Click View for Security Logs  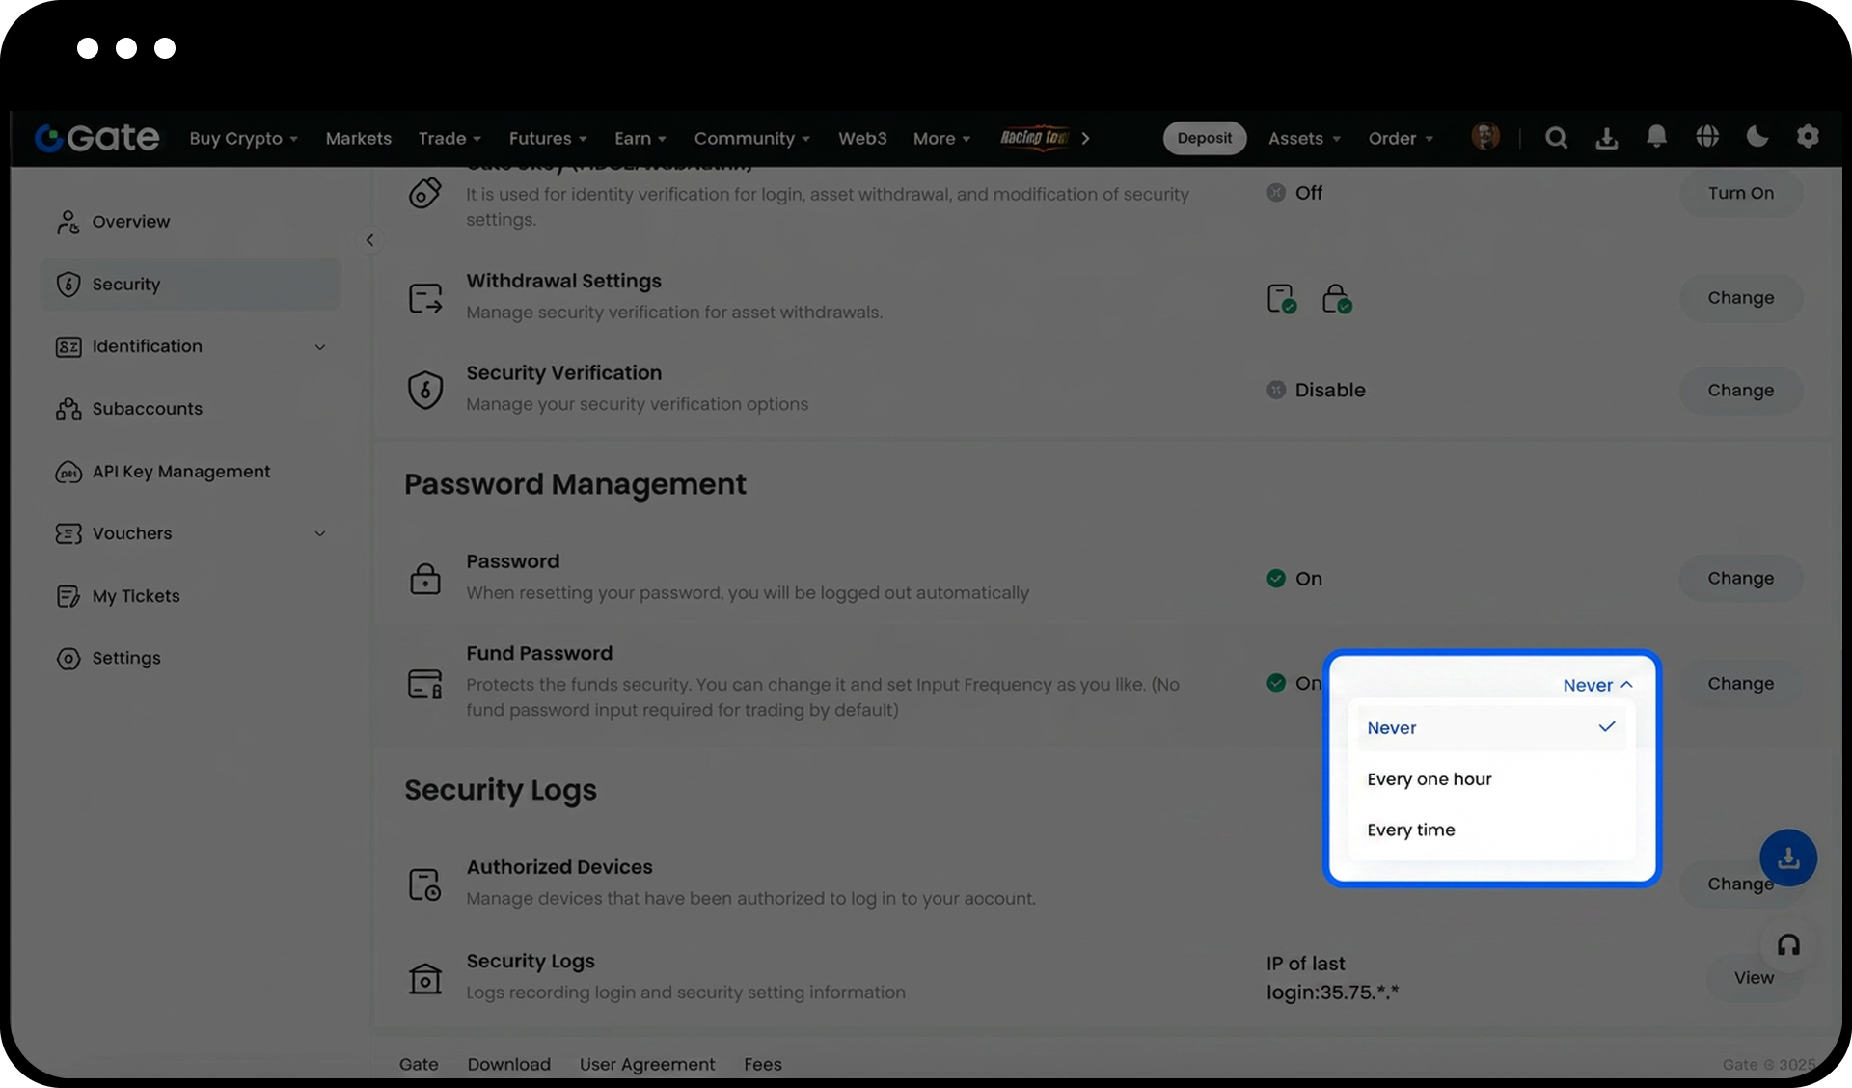point(1753,978)
